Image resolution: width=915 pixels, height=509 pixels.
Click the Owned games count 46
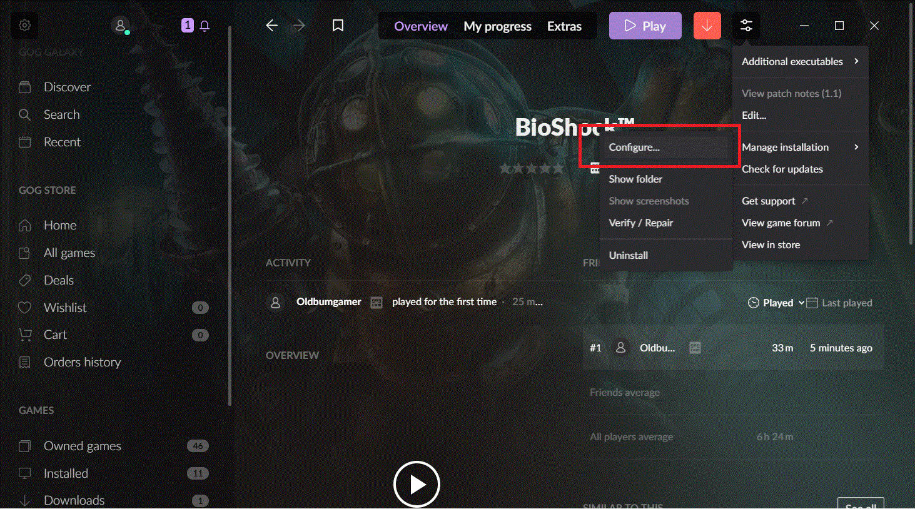click(198, 446)
